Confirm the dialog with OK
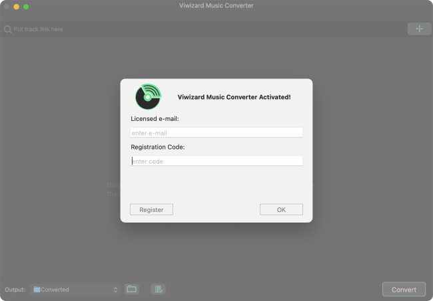 281,209
